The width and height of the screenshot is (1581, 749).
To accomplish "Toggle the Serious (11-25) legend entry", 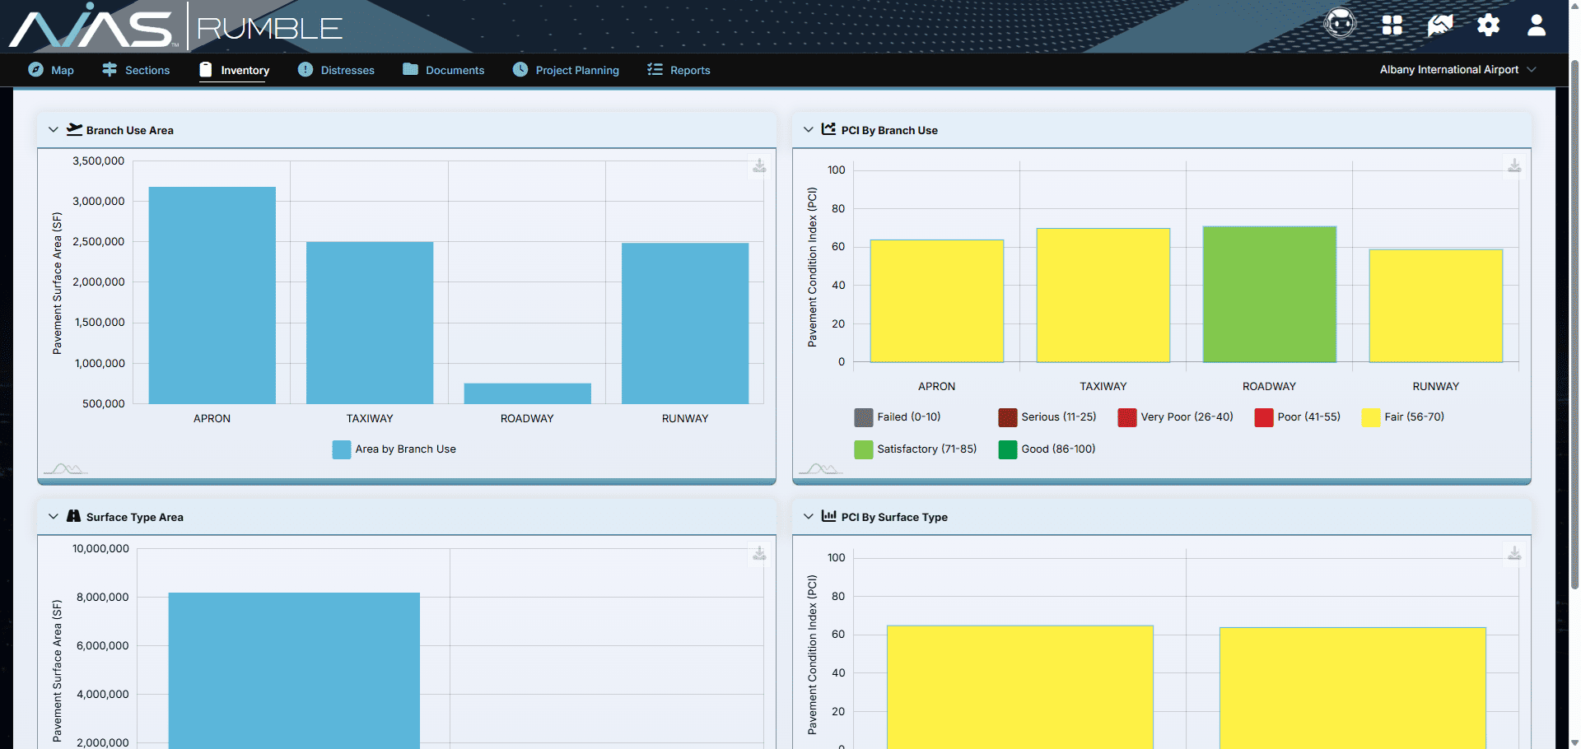I will pos(1047,417).
